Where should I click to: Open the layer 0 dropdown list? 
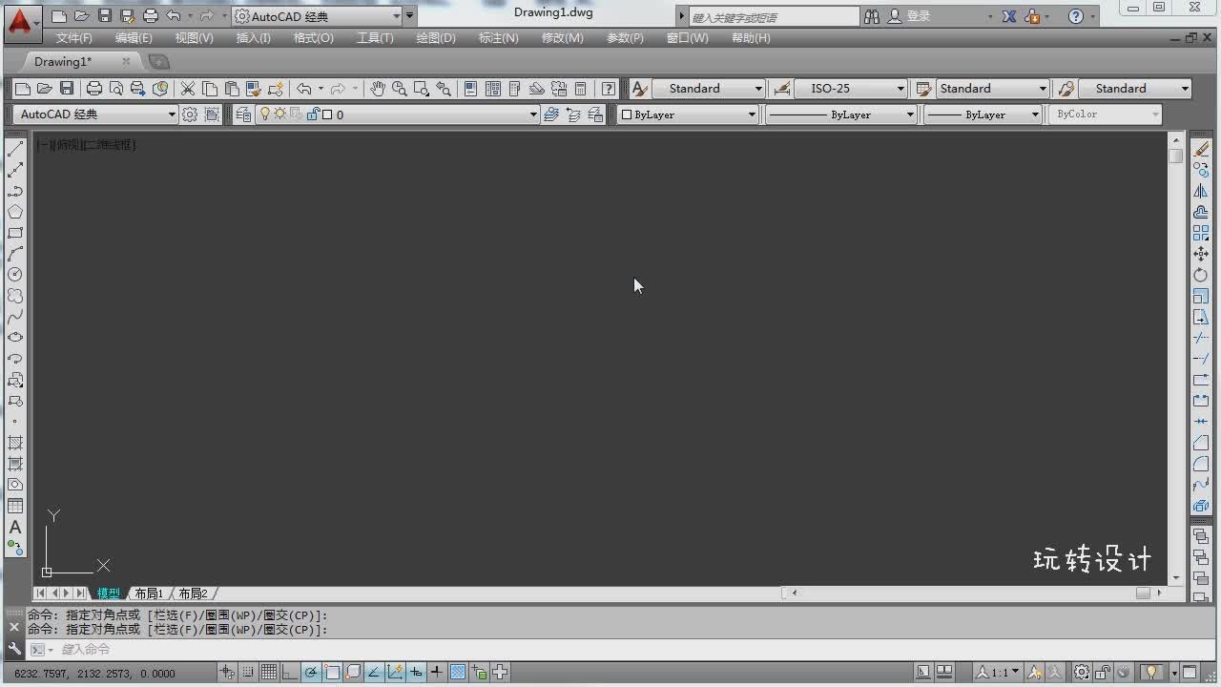533,114
